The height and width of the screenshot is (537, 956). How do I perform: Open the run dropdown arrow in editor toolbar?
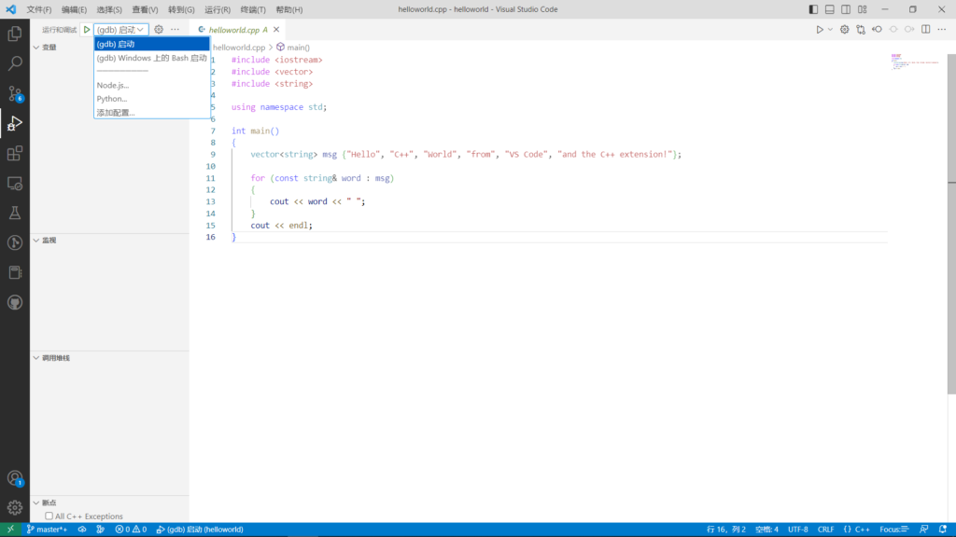830,30
